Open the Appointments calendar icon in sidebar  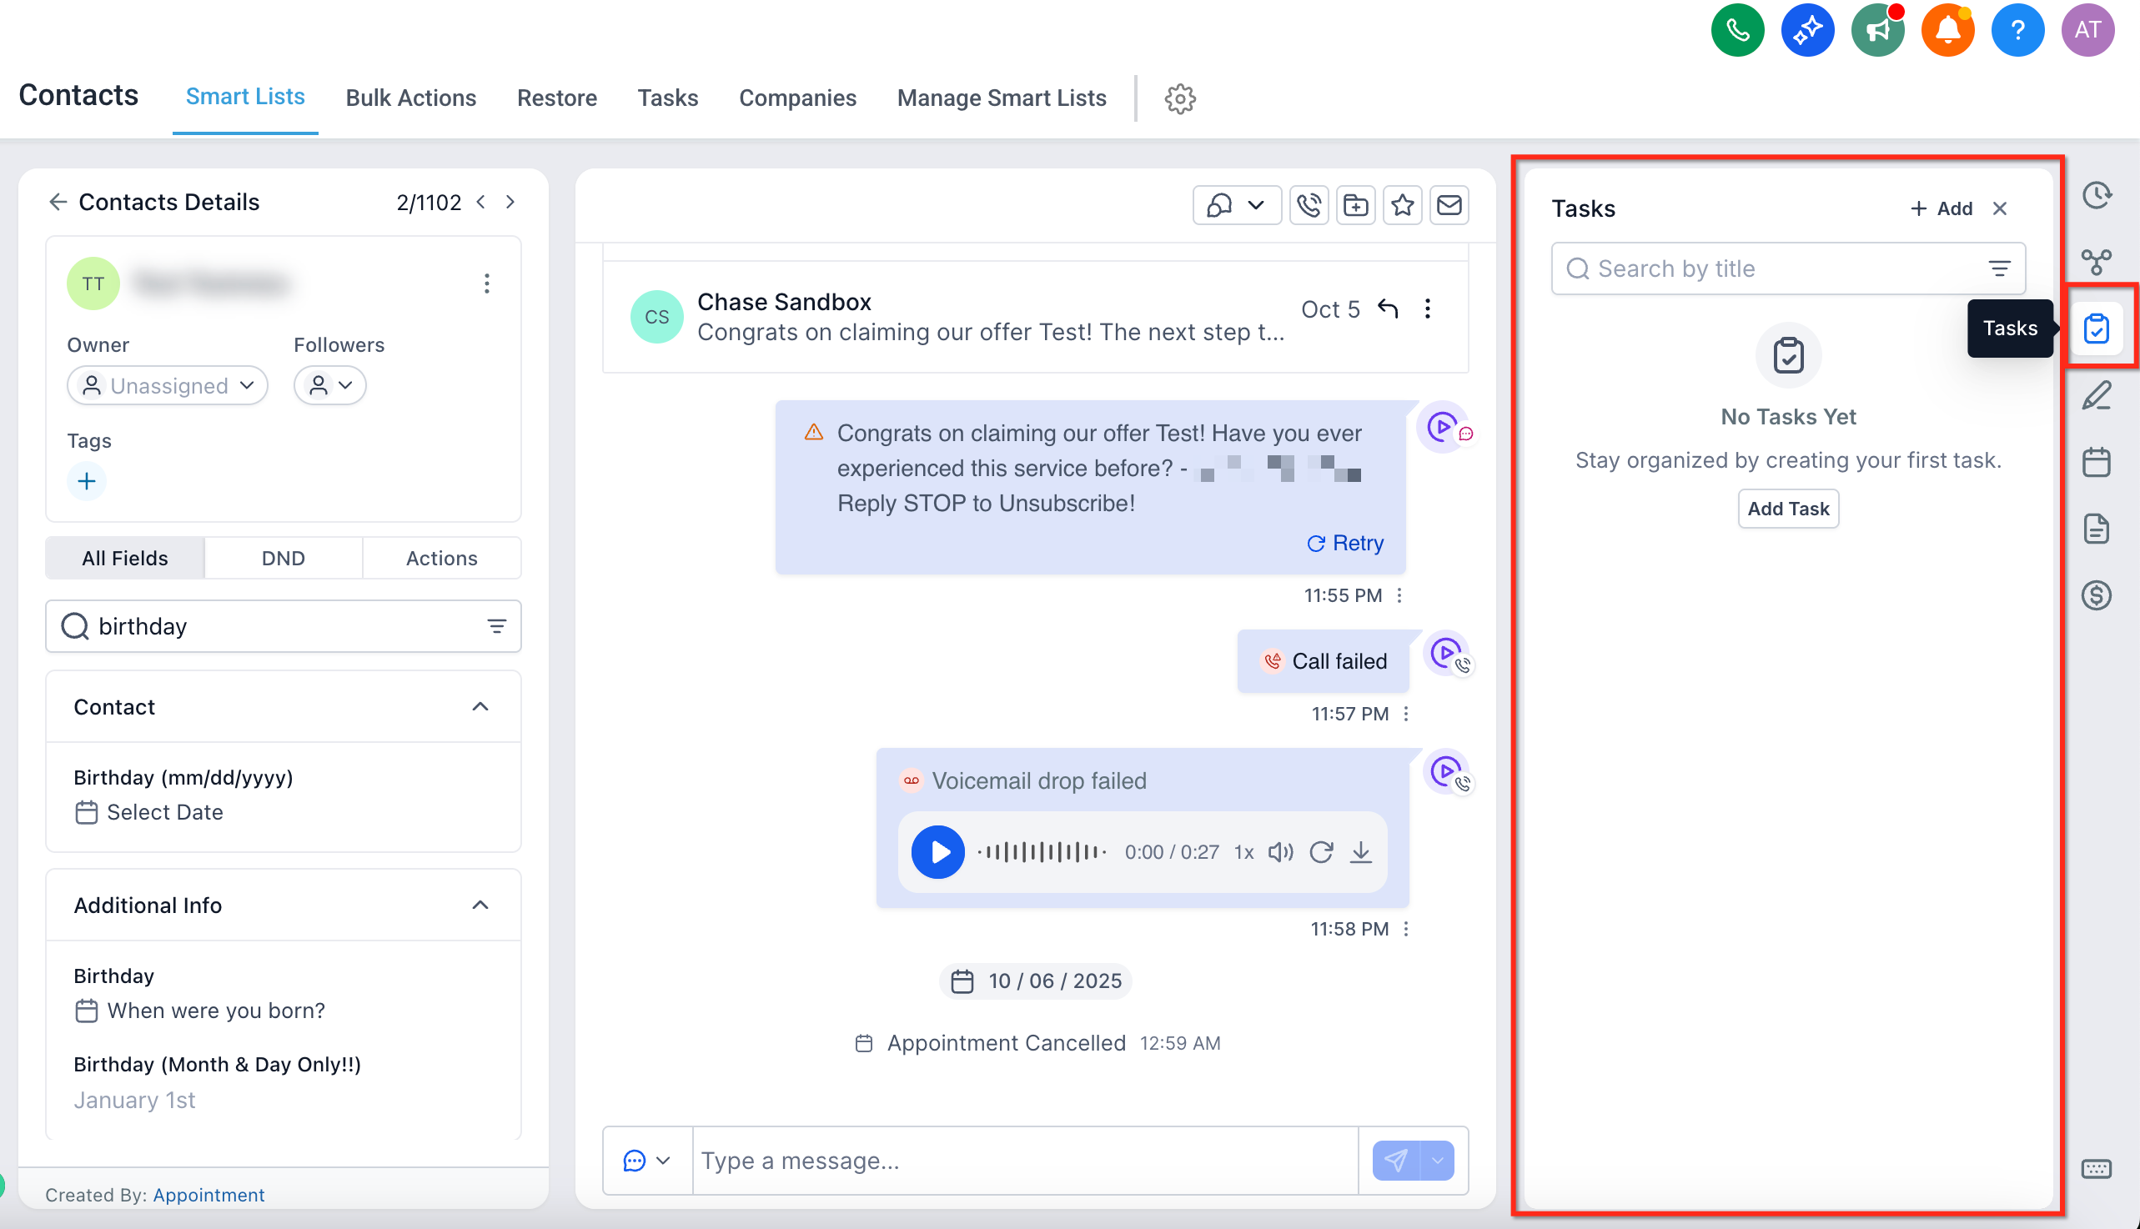coord(2096,463)
